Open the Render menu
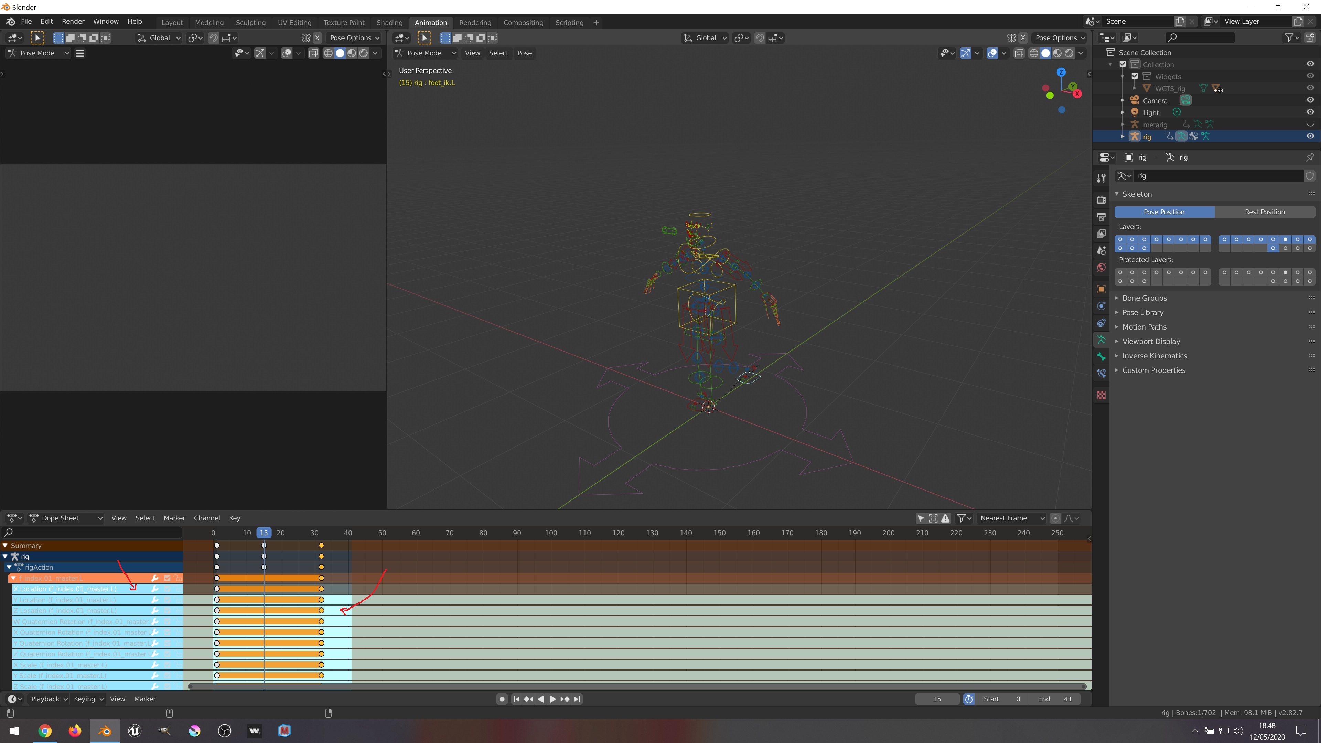 tap(73, 22)
